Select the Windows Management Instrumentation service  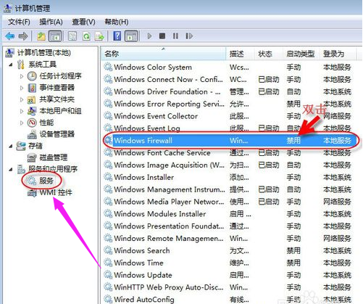(228, 189)
